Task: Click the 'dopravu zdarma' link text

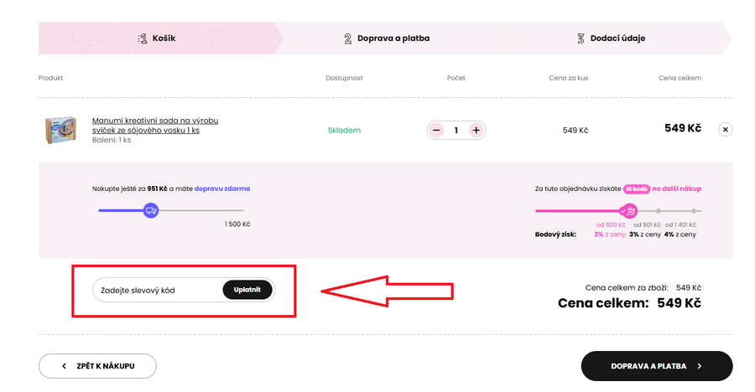Action: [x=222, y=189]
